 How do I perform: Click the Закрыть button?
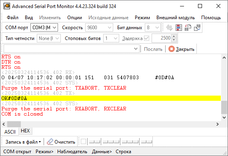pos(182,49)
